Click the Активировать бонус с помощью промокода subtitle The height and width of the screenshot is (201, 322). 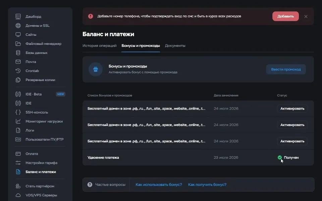click(143, 72)
